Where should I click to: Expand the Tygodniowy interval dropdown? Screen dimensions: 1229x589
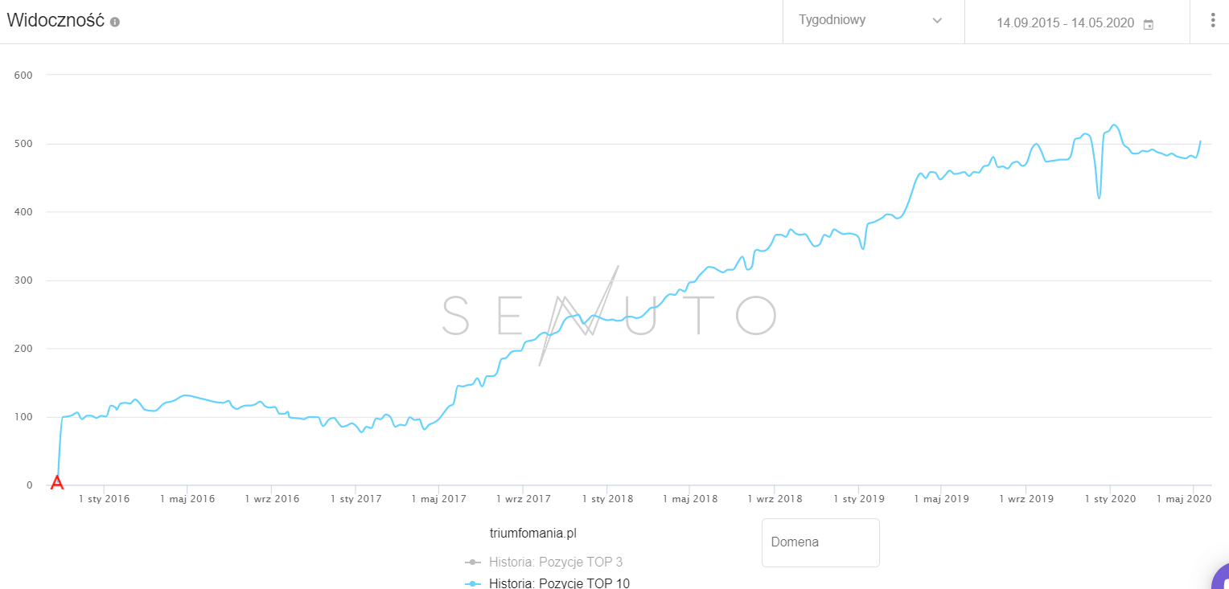(x=873, y=21)
